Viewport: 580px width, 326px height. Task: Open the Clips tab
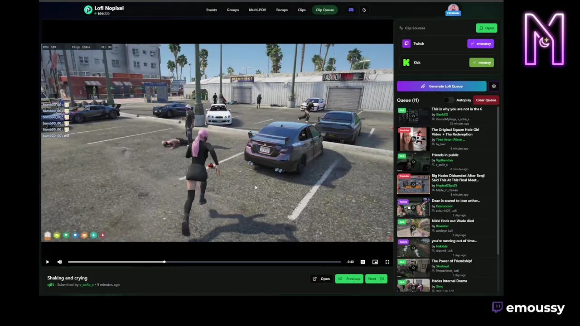[x=302, y=10]
